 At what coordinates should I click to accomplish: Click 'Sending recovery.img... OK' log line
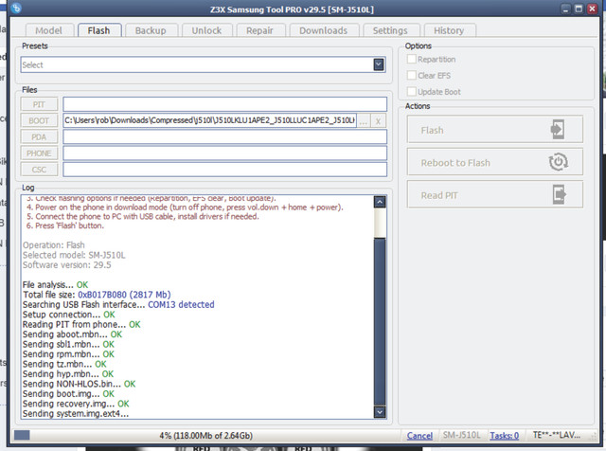76,404
